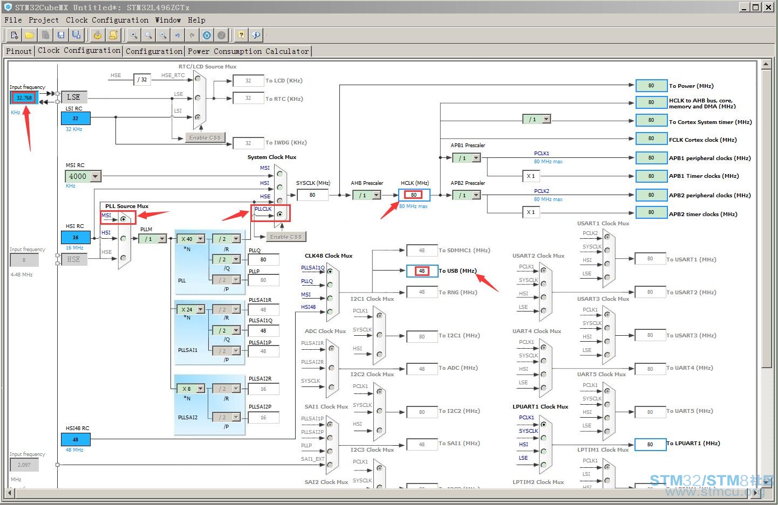This screenshot has height=505, width=778.
Task: Select MSI in System Clock Mux
Action: click(x=279, y=174)
